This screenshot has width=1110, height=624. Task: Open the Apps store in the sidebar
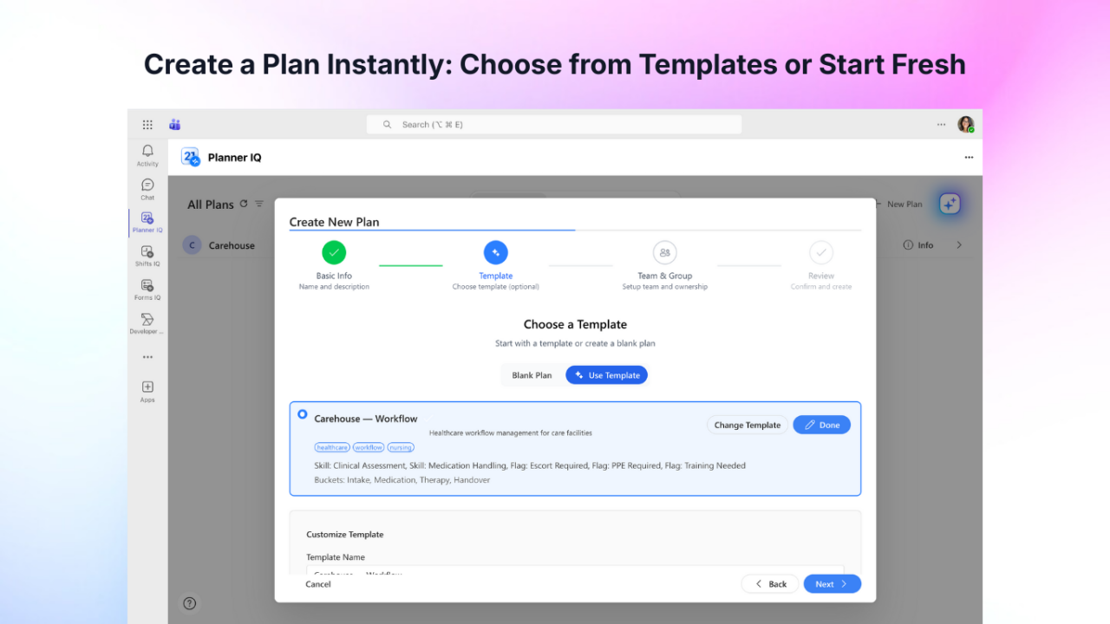(147, 392)
